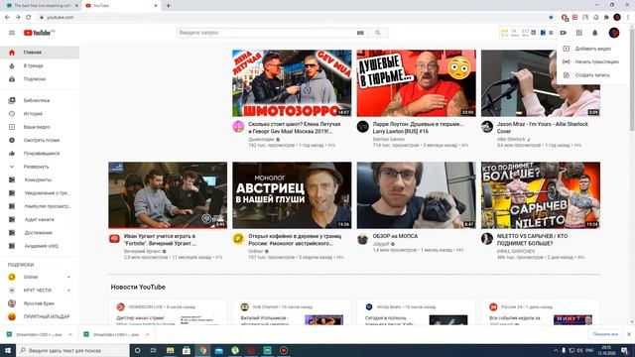Open the Аудит канала playlist

[x=40, y=219]
